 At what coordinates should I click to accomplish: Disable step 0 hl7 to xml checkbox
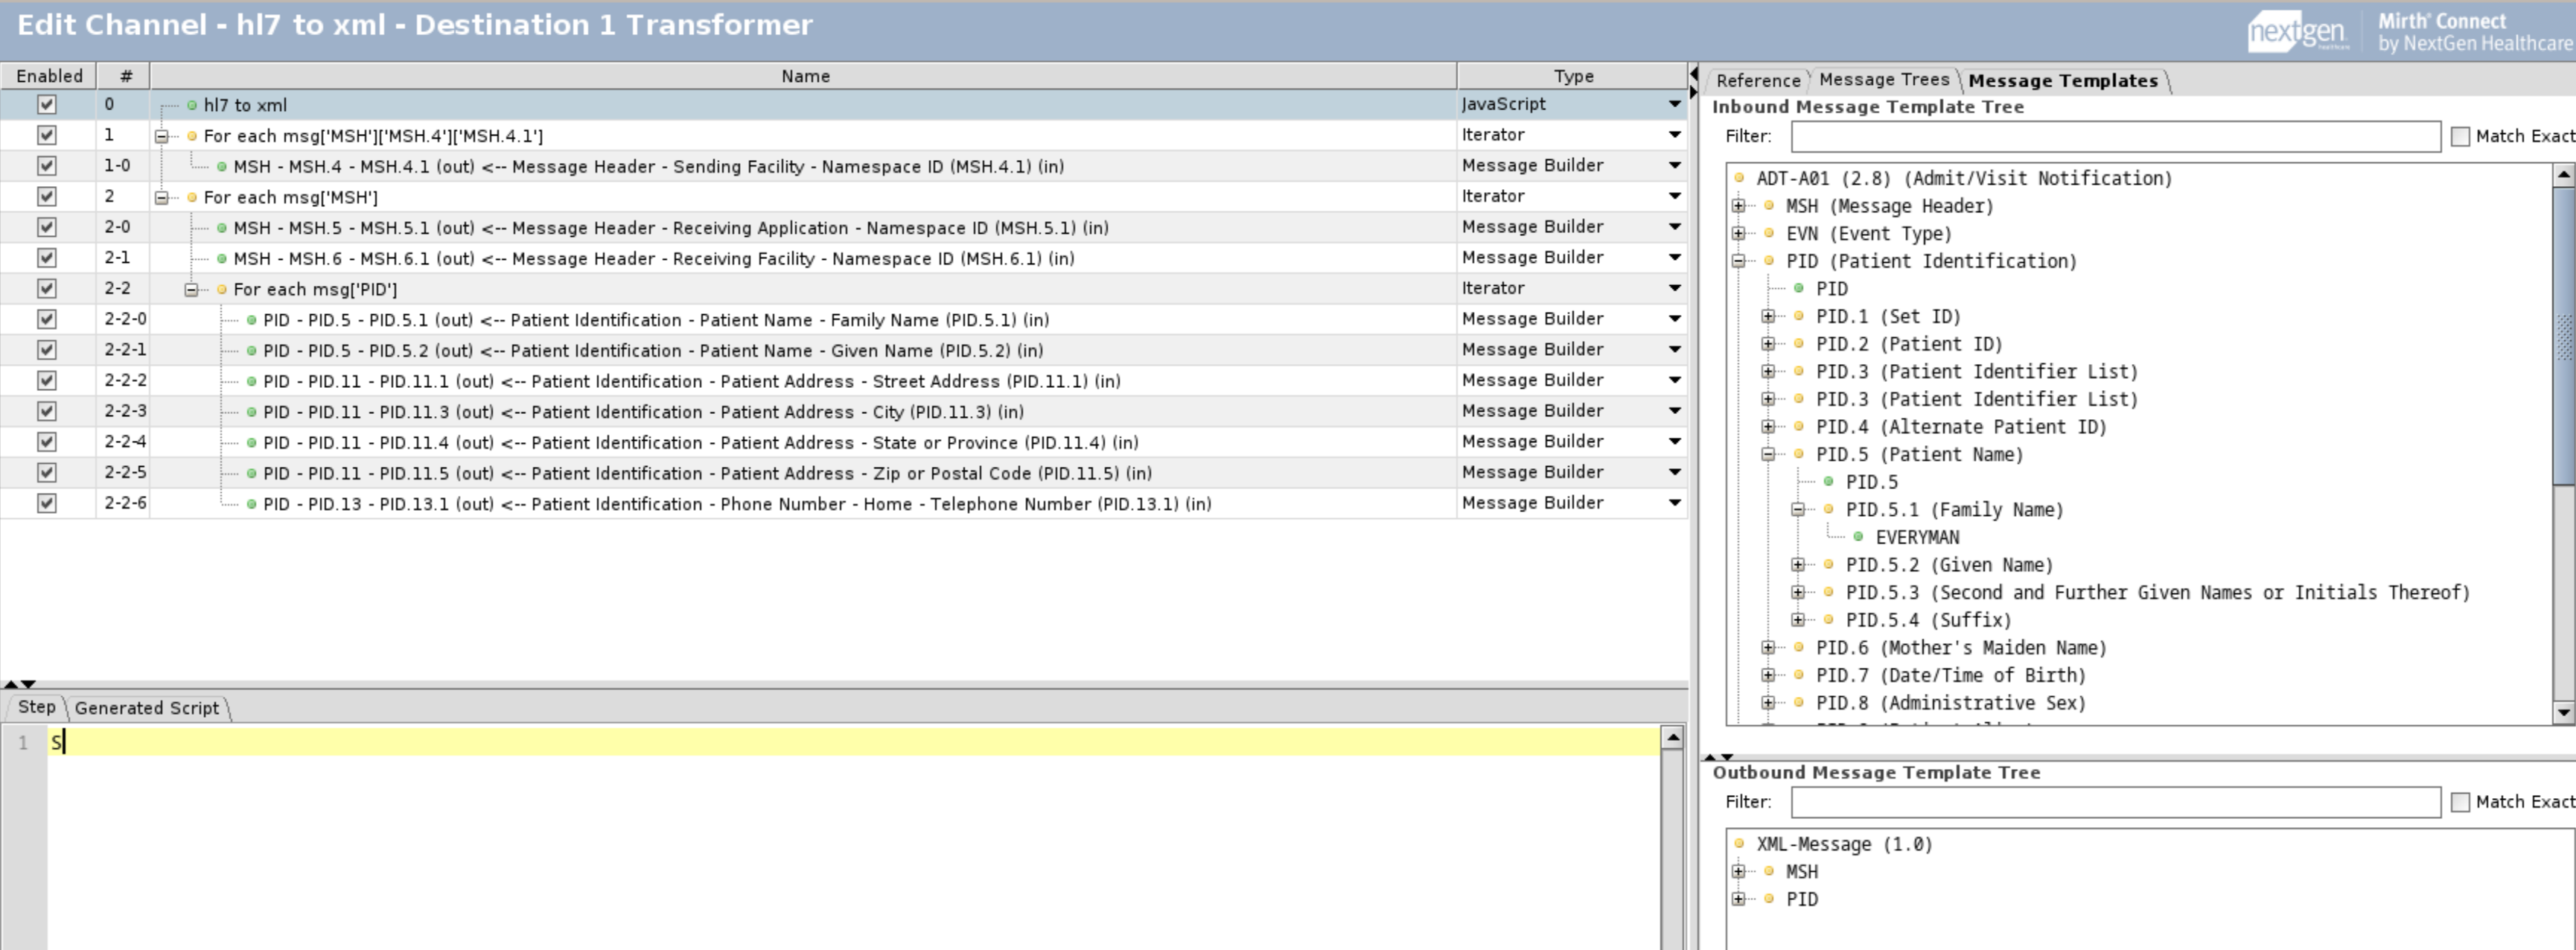(x=46, y=104)
